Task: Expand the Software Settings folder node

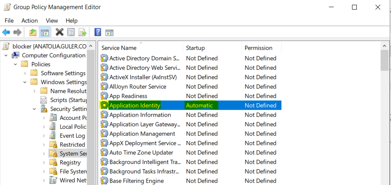Action: pyautogui.click(x=25, y=73)
